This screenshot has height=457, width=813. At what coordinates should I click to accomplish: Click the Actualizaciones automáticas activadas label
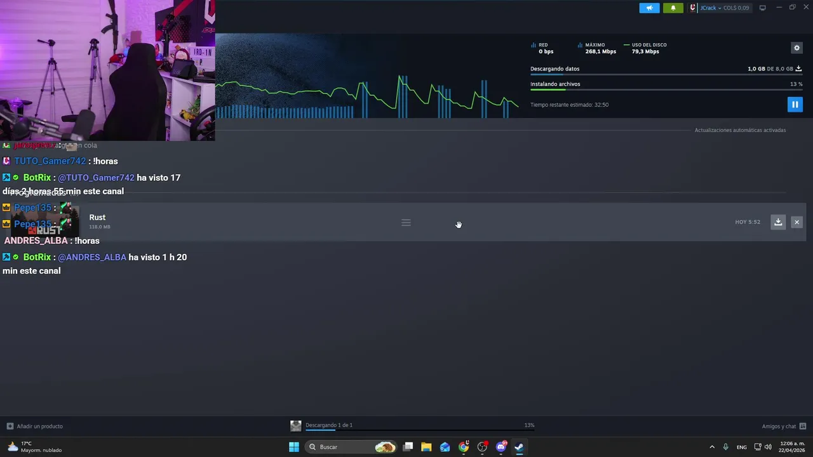click(740, 130)
